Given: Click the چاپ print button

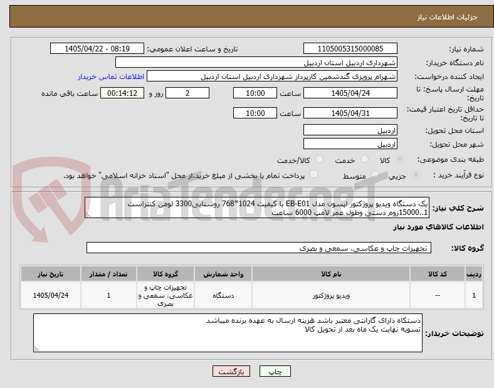Looking at the screenshot, I should (x=275, y=372).
